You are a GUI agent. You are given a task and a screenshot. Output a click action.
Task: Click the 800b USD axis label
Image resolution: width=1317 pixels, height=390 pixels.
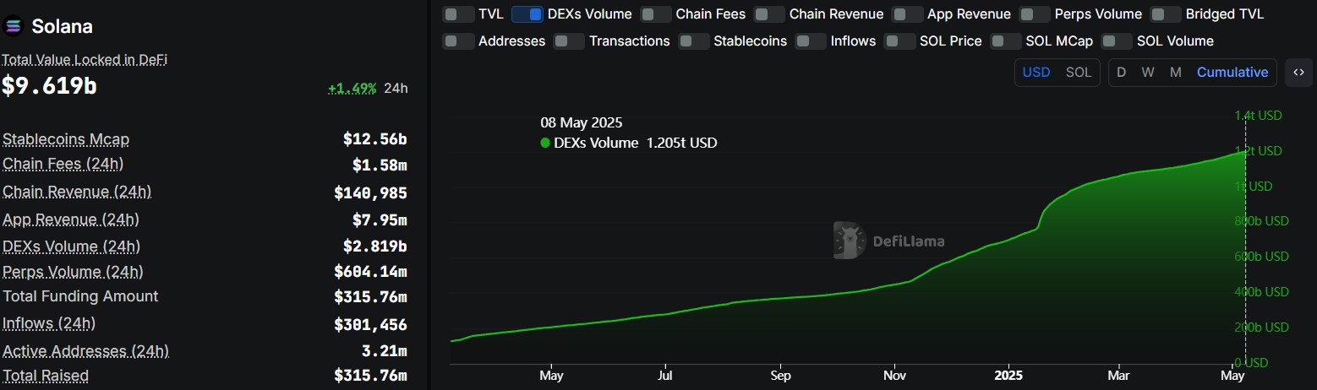coord(1261,221)
